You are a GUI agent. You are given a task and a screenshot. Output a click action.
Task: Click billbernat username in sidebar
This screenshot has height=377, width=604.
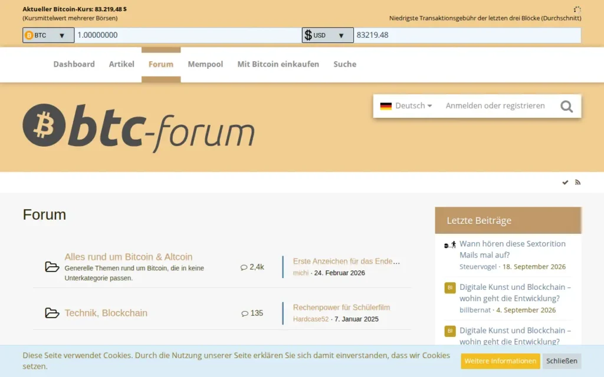[x=475, y=310]
